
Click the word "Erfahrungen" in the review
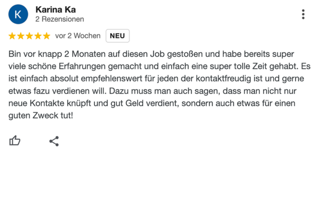[x=81, y=66]
